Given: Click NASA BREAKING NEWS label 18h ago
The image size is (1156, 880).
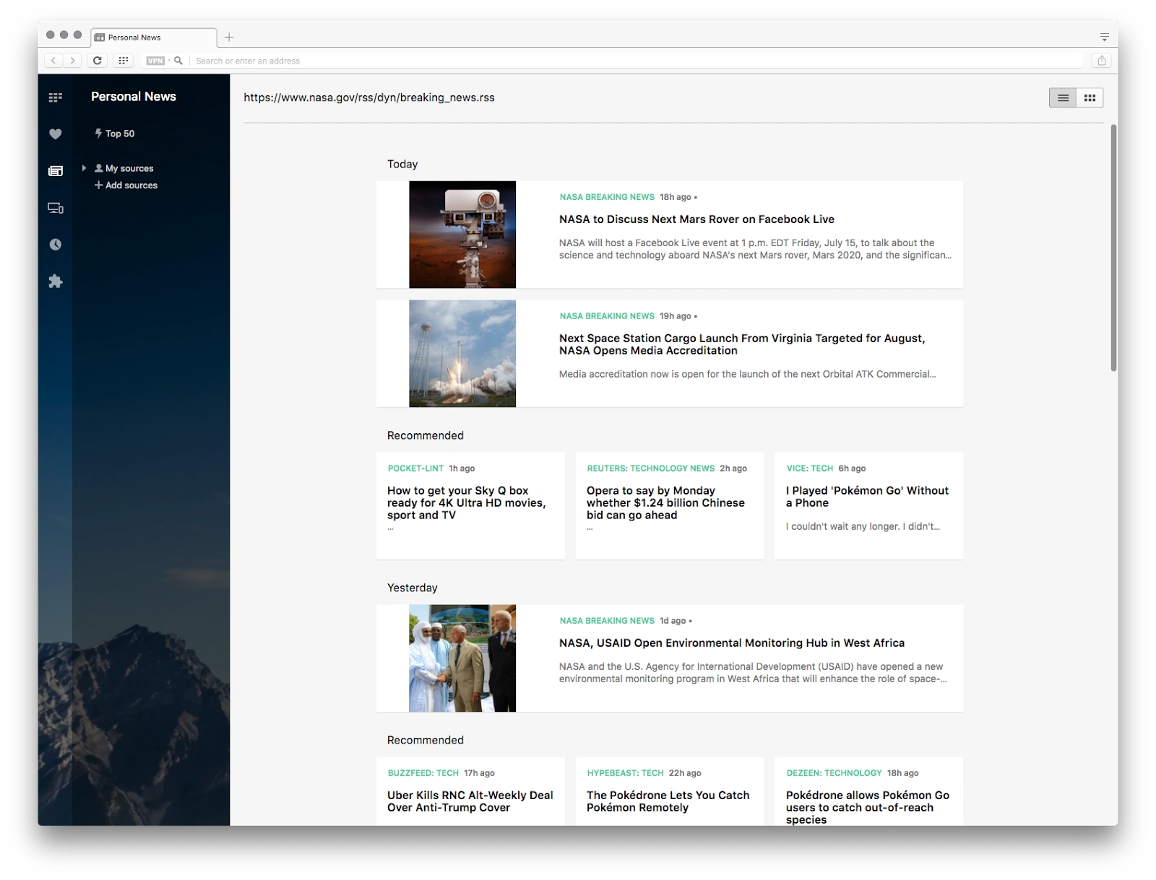Looking at the screenshot, I should pos(607,197).
